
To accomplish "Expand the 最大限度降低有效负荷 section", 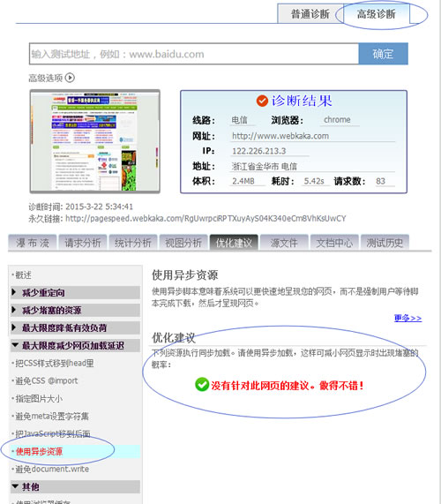I will pyautogui.click(x=75, y=327).
